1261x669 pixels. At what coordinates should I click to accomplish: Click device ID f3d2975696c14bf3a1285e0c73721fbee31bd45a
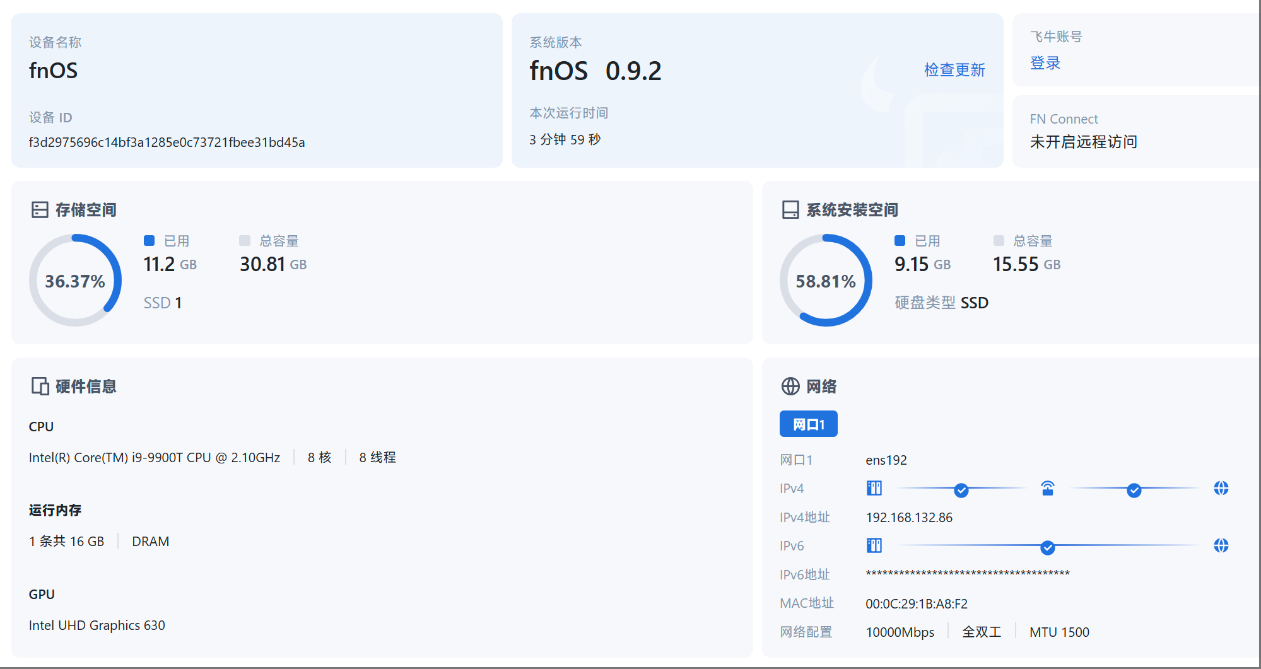point(167,143)
